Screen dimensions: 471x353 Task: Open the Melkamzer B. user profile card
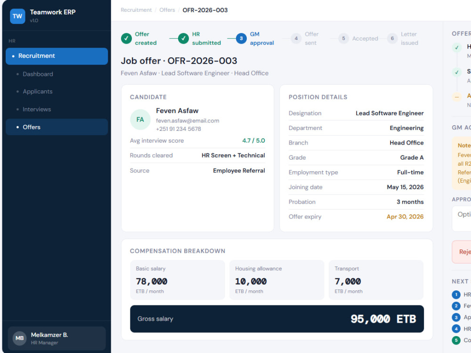pos(57,338)
